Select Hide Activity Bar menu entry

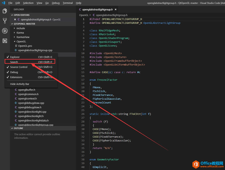[31, 84]
